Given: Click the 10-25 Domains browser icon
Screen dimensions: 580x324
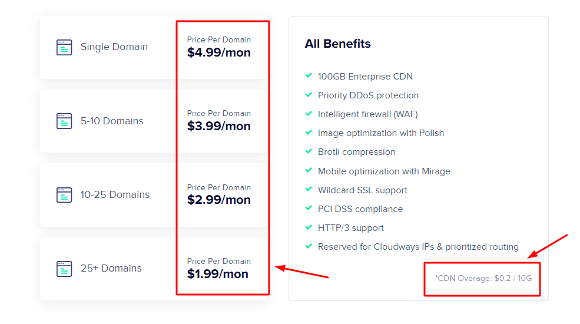Looking at the screenshot, I should pos(64,195).
